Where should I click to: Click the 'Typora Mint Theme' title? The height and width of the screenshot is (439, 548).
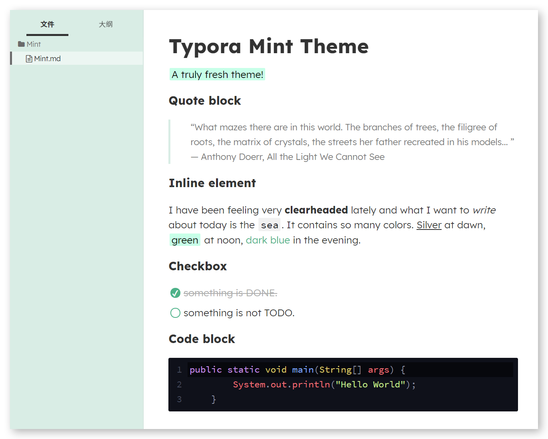(269, 46)
